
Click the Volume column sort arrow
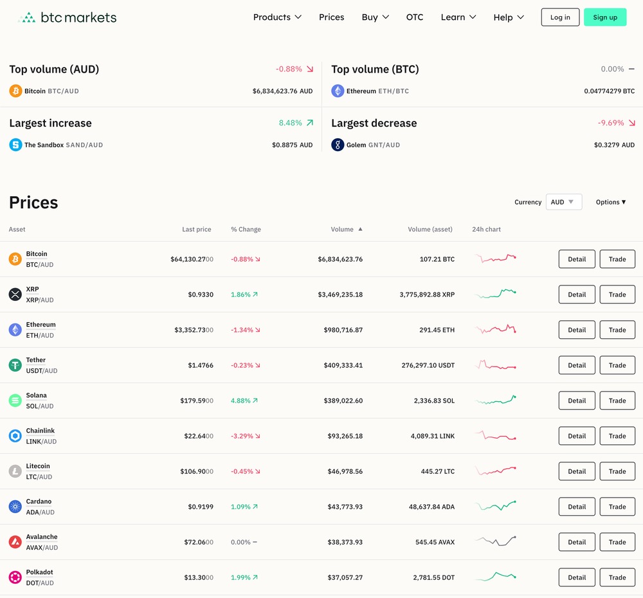[360, 230]
